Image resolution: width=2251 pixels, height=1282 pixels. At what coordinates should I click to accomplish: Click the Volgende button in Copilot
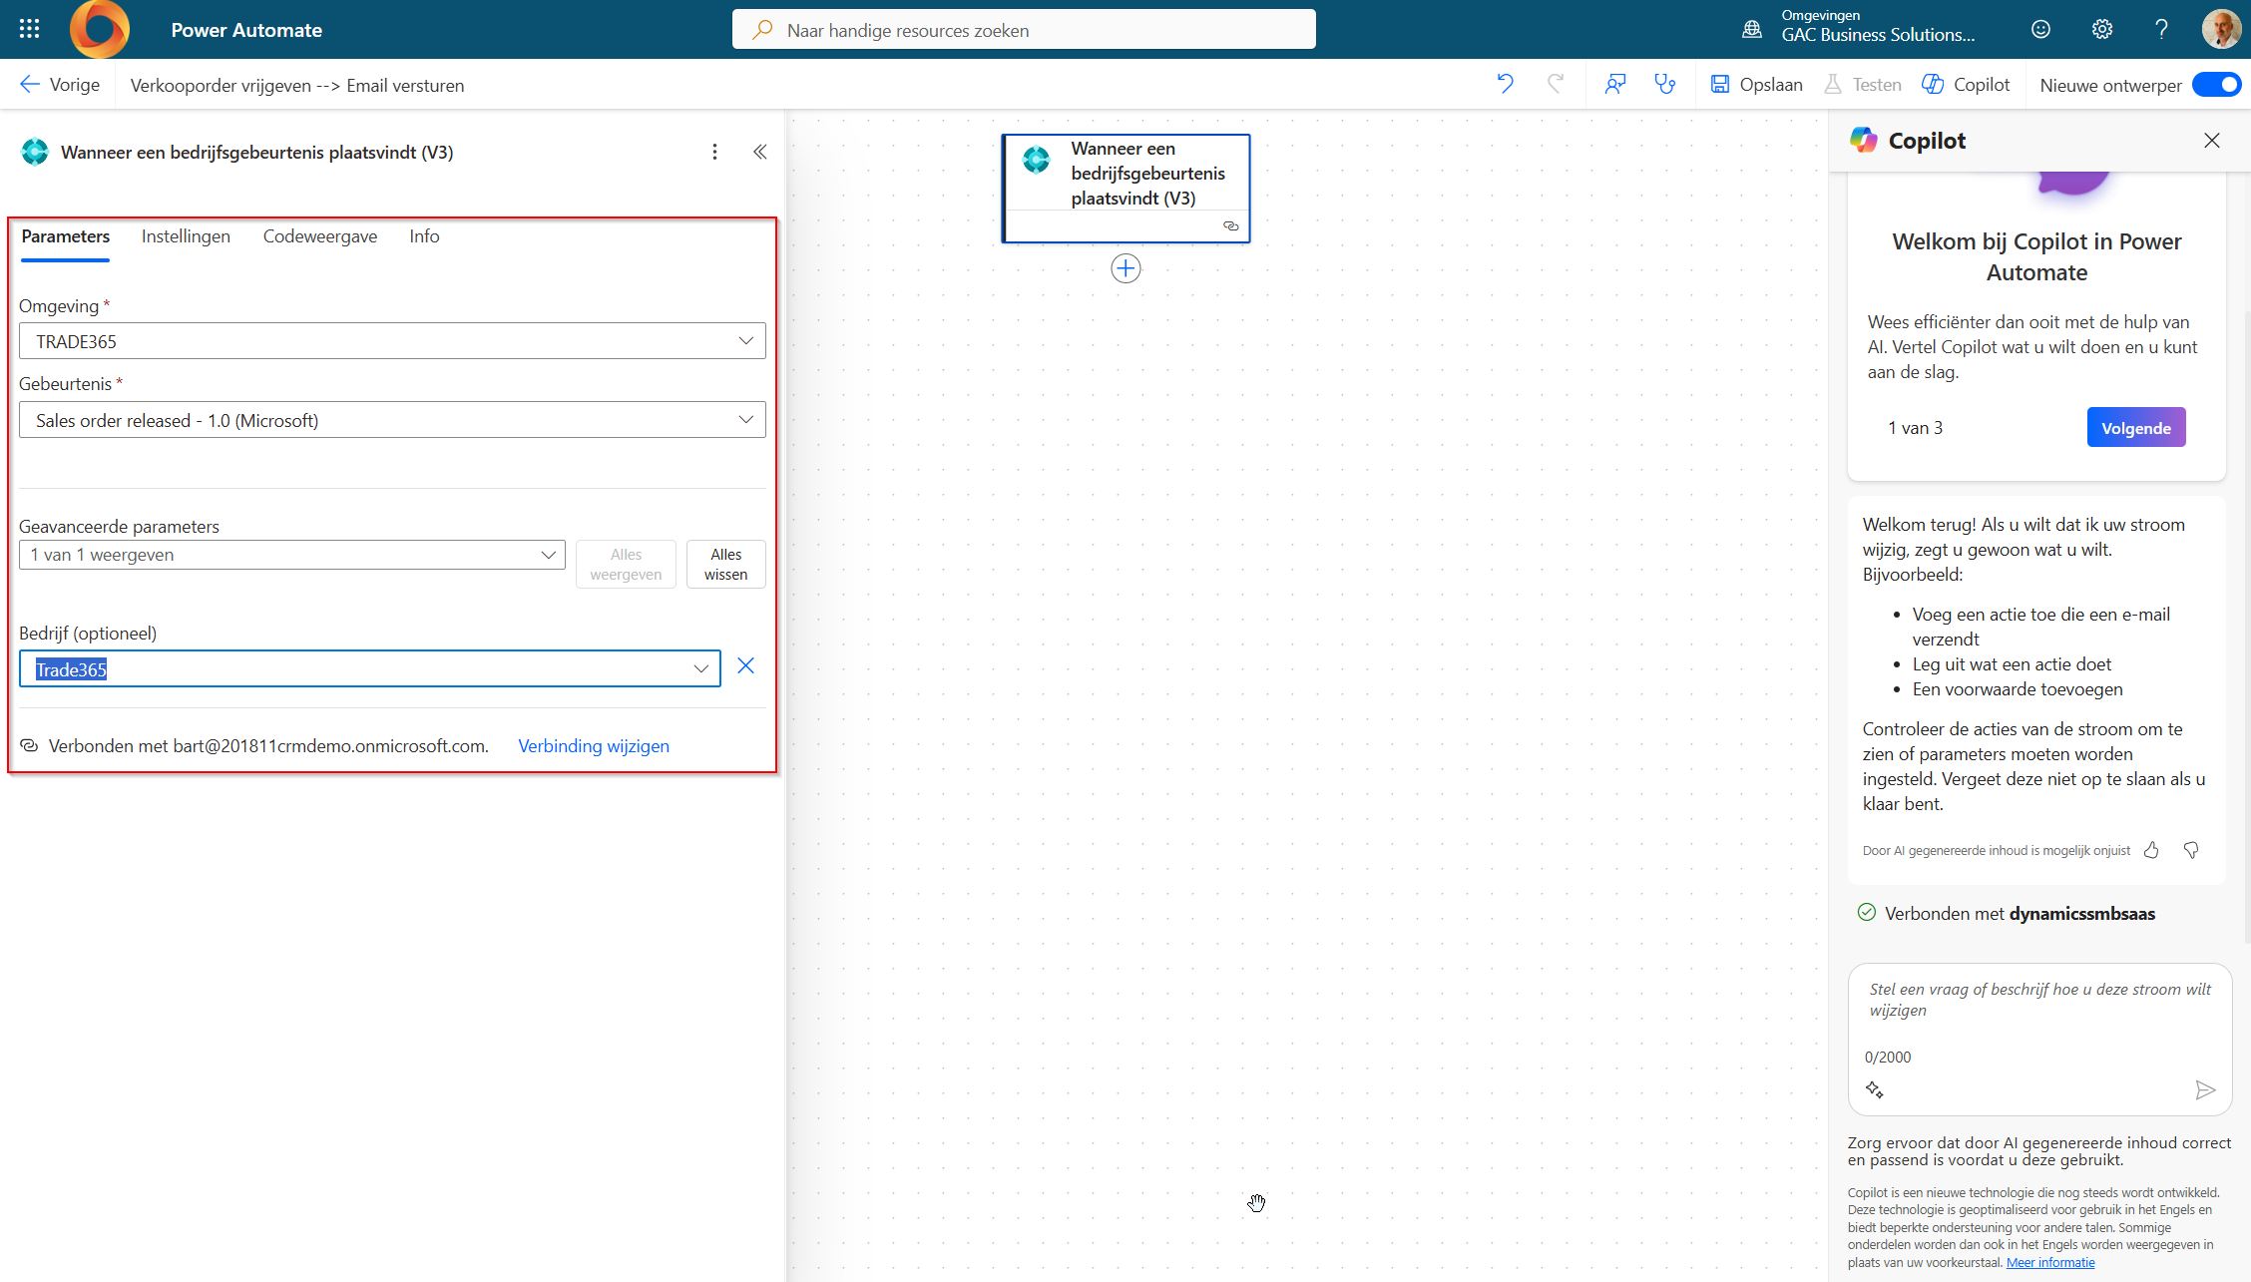click(2135, 428)
